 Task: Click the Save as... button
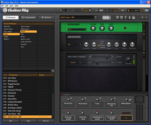(x=46, y=121)
